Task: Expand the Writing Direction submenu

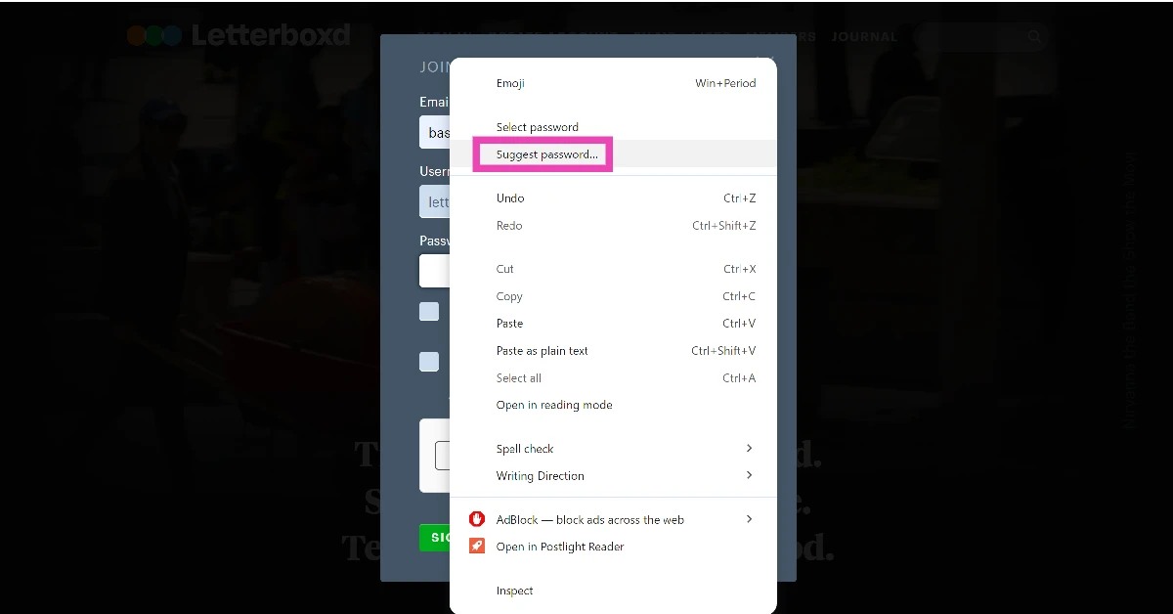Action: point(541,476)
